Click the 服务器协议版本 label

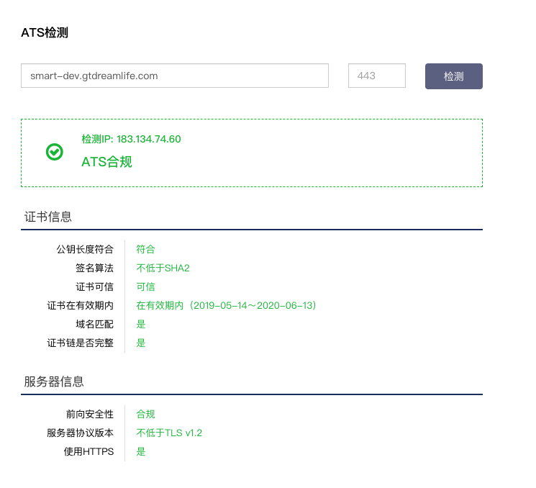pos(80,433)
